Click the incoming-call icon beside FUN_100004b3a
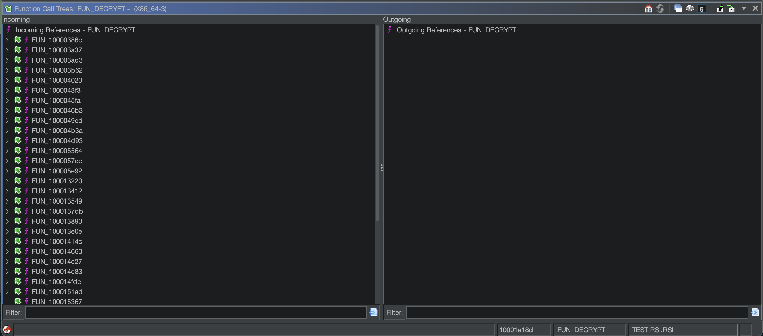Screen dimensions: 763x336 tap(18, 130)
